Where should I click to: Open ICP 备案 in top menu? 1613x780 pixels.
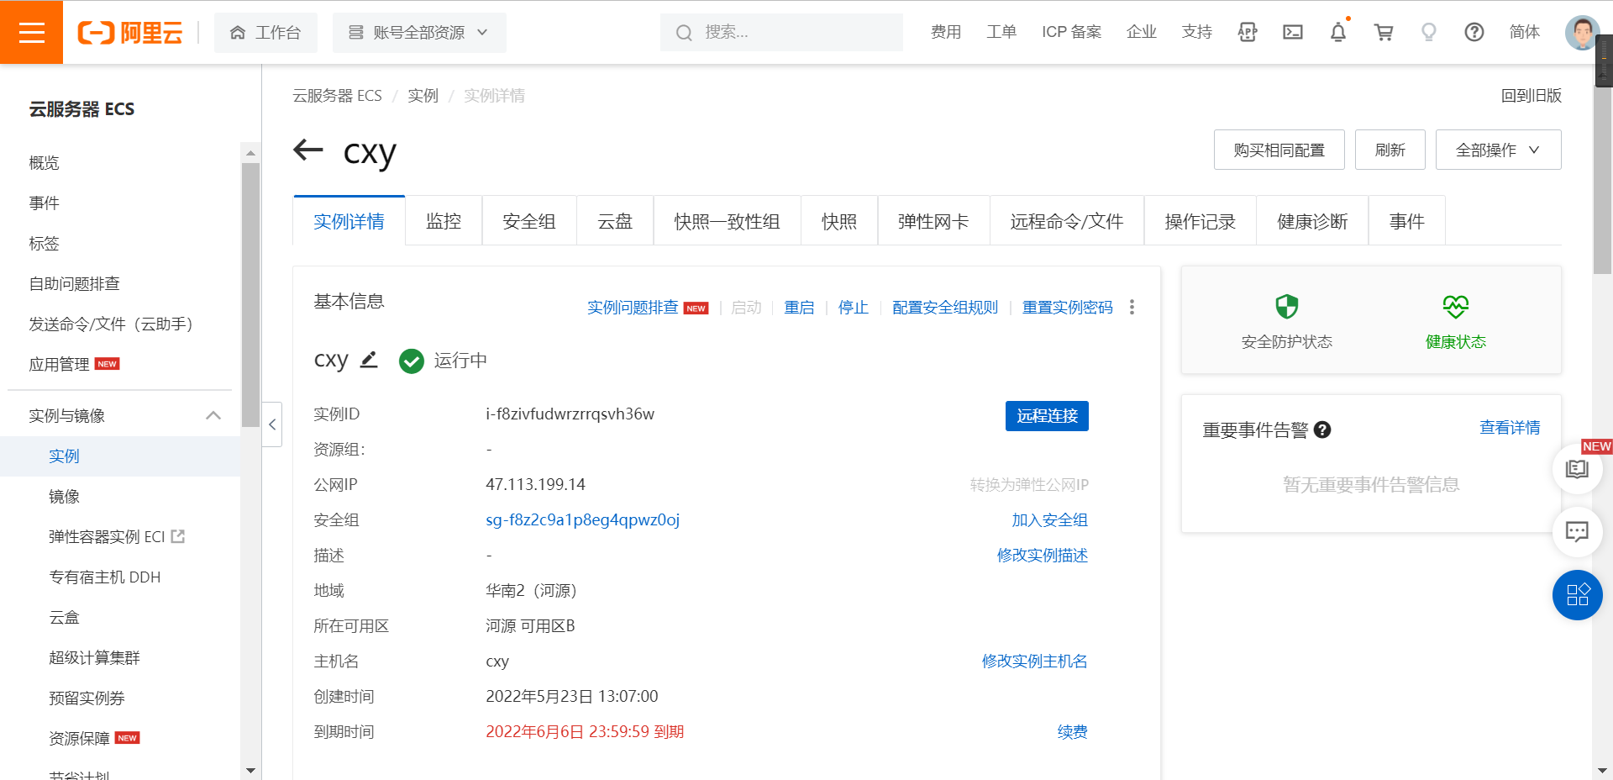click(x=1071, y=32)
